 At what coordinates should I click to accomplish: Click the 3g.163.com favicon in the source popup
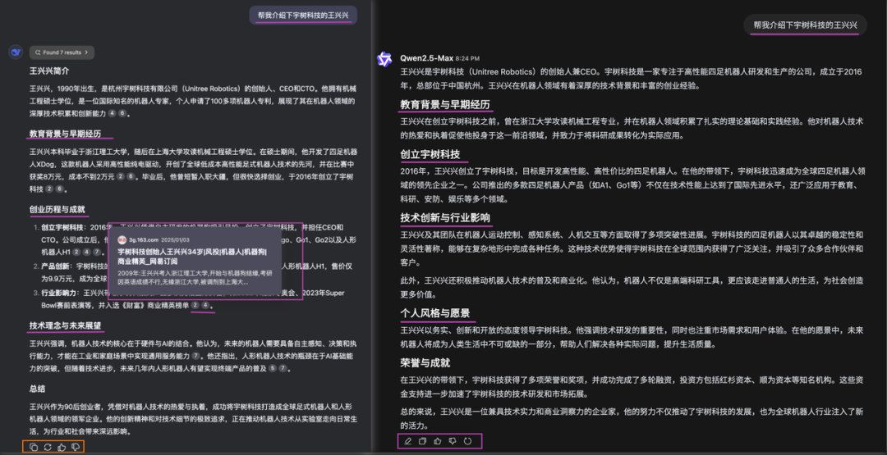click(121, 239)
